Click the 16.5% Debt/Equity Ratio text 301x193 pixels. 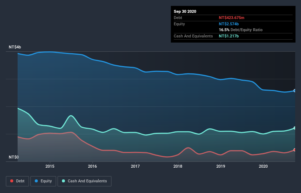tap(241, 30)
